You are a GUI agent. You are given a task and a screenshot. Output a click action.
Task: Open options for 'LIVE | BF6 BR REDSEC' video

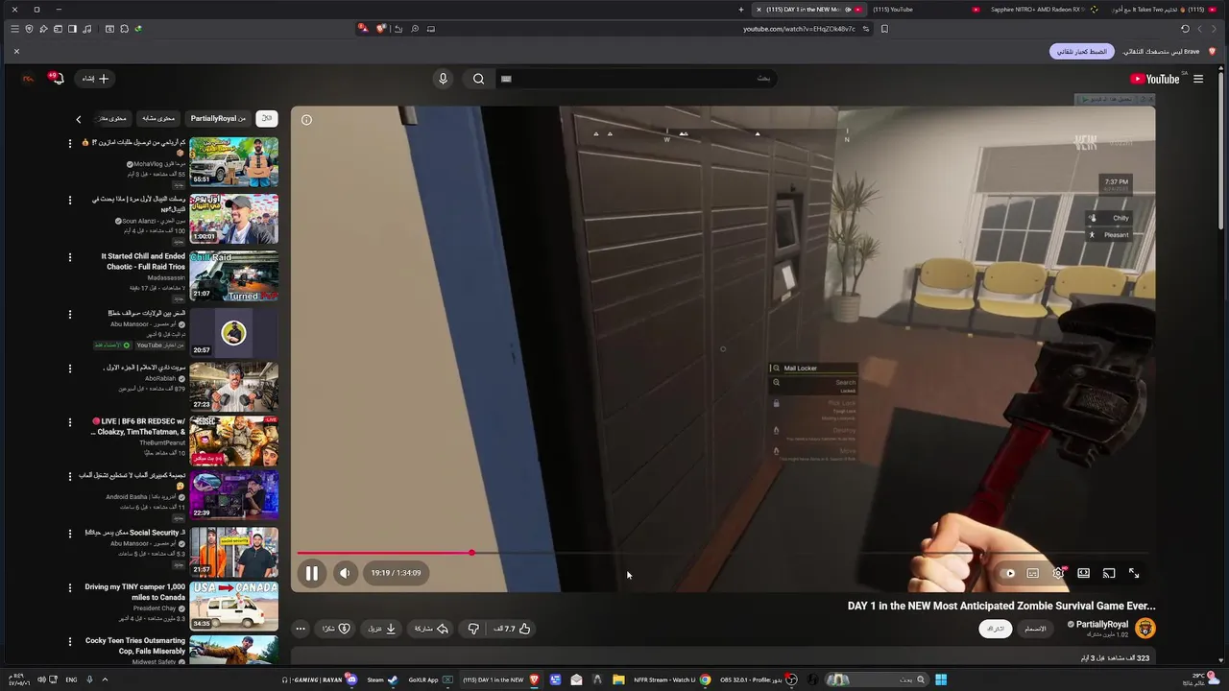tap(69, 422)
